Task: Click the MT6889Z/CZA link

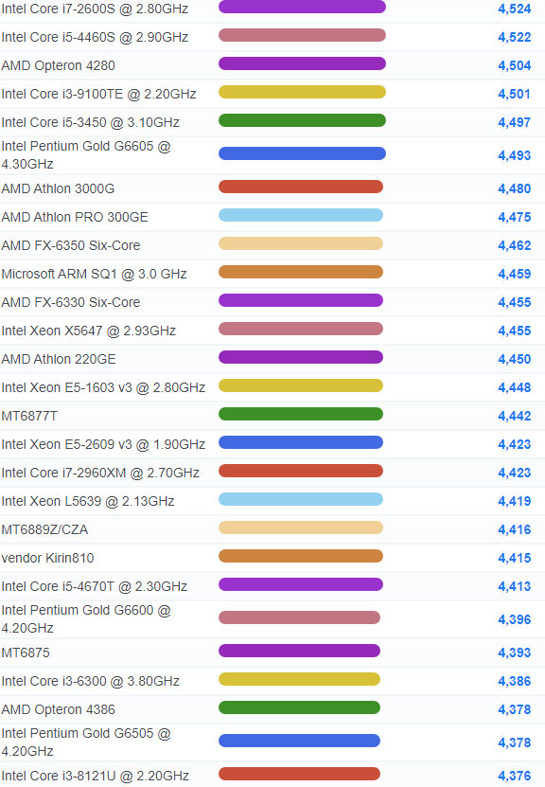Action: click(44, 529)
